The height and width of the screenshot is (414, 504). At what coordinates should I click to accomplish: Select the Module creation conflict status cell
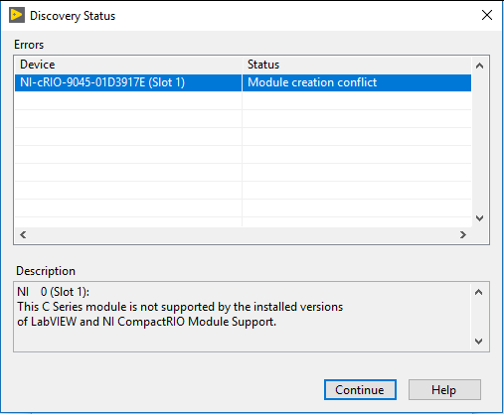[x=357, y=82]
